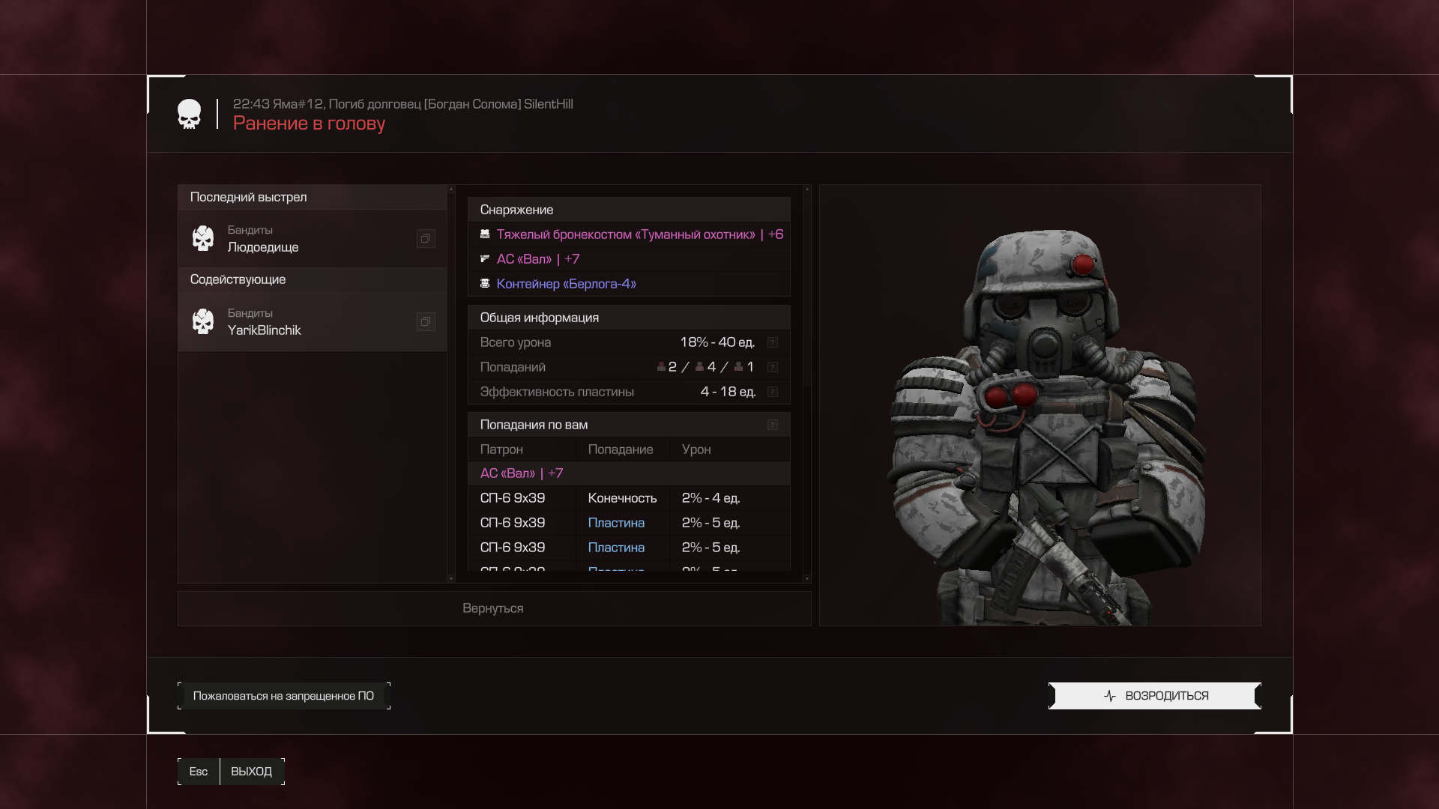The image size is (1439, 809).
Task: Click the skull icon beside YarikBlinchik
Action: pyautogui.click(x=203, y=321)
